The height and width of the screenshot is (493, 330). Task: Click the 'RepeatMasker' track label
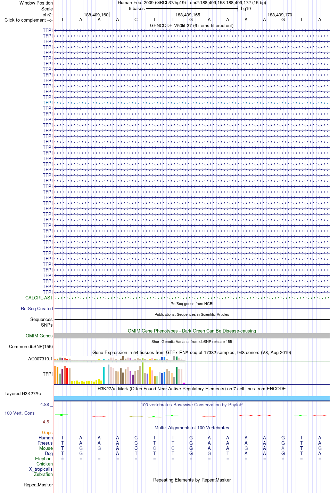[x=38, y=485]
